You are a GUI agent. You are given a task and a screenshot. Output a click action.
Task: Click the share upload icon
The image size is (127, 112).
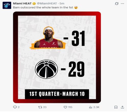(122, 107)
